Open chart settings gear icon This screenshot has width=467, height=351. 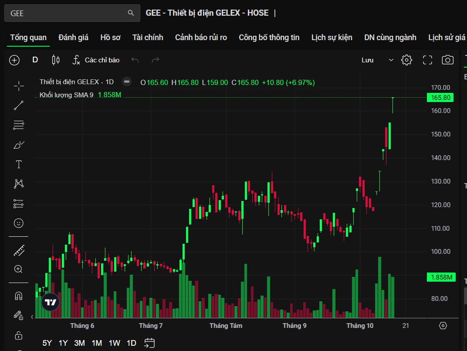tap(406, 60)
